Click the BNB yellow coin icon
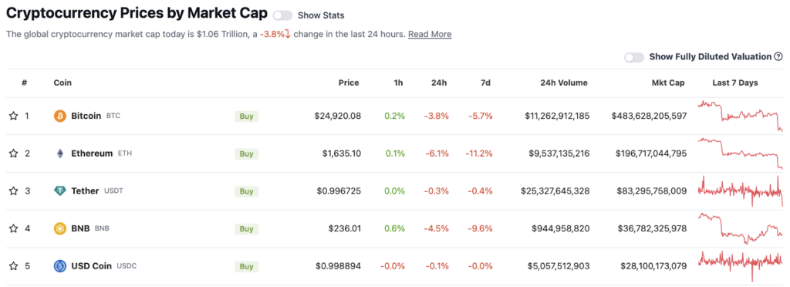790x287 pixels. click(x=60, y=228)
